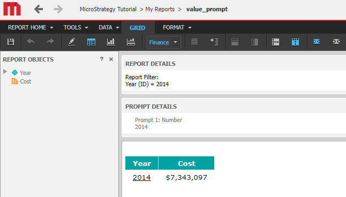Click the PROMPT DETAILS heading
Viewport: 346px width, 197px height.
click(151, 107)
